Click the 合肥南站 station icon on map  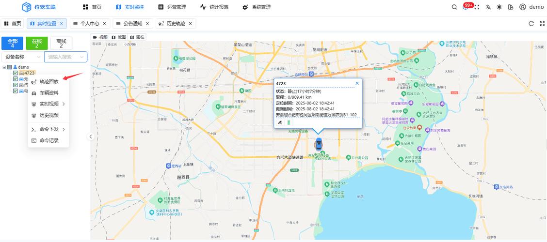click(312, 74)
